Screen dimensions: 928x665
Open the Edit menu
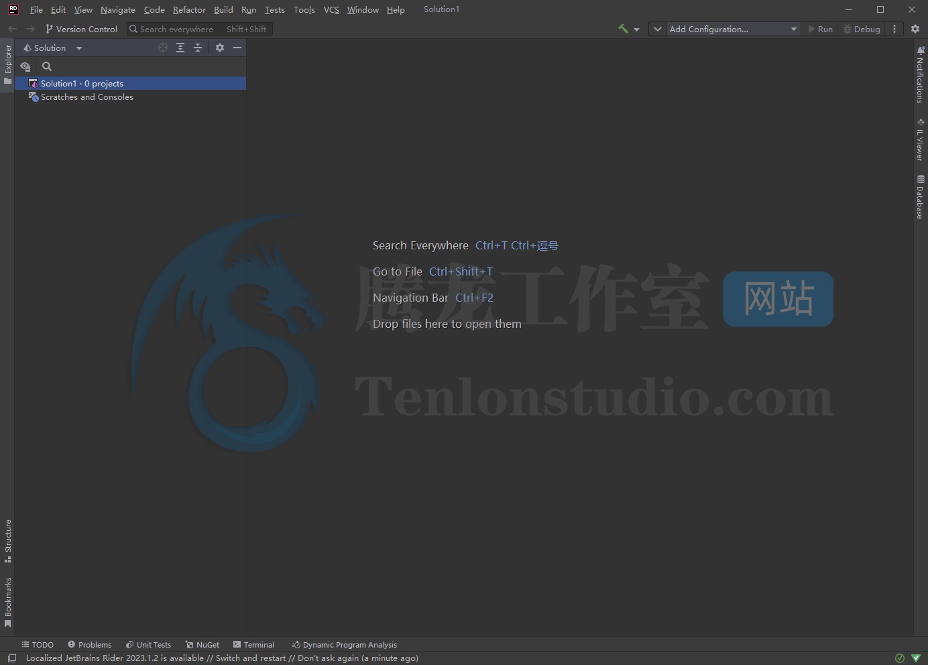tap(58, 10)
